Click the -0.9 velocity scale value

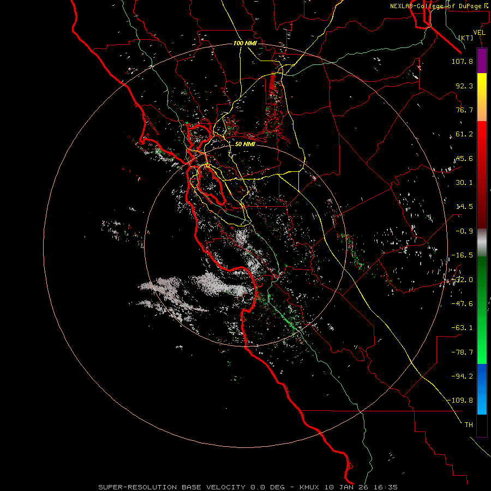(464, 231)
